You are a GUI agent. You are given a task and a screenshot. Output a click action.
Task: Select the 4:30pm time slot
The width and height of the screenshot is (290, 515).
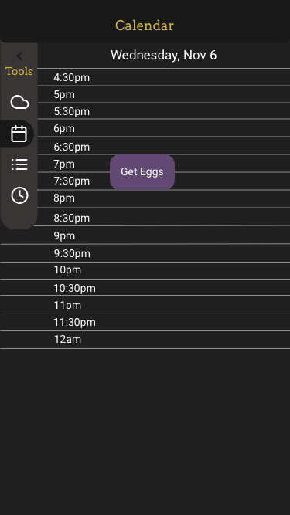point(164,77)
